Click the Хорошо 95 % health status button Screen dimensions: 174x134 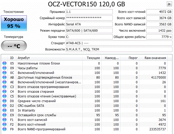pyautogui.click(x=14, y=23)
